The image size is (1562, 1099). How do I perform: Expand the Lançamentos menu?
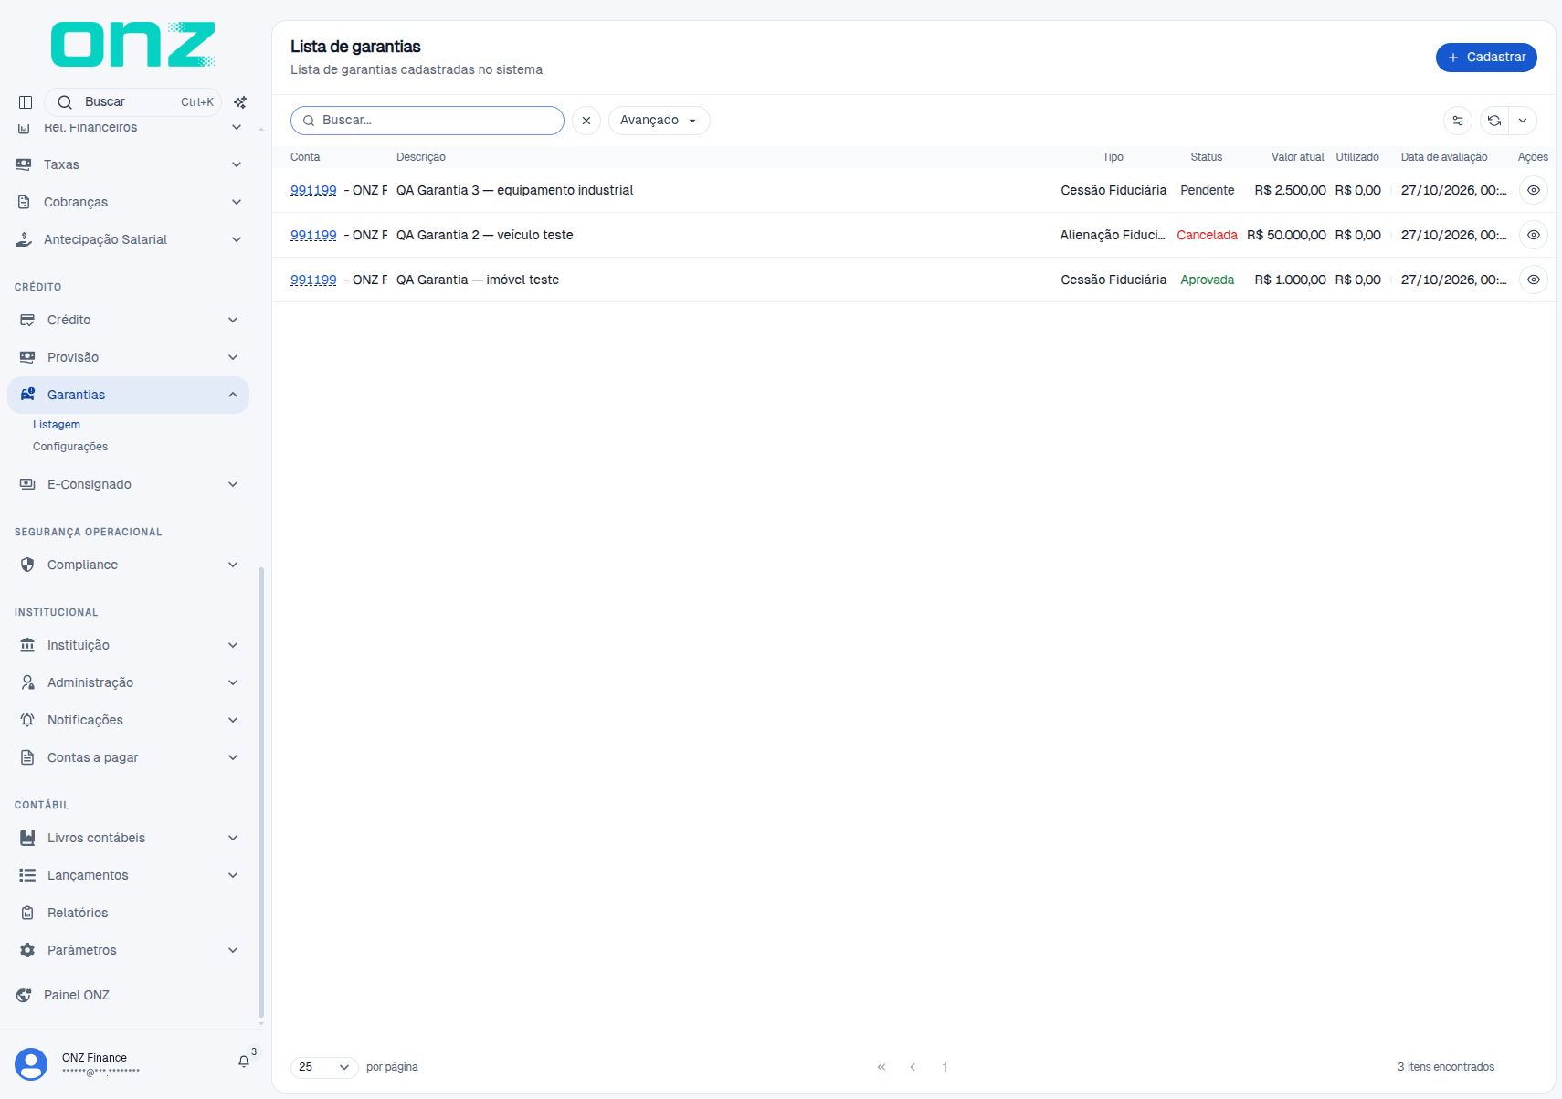[128, 875]
